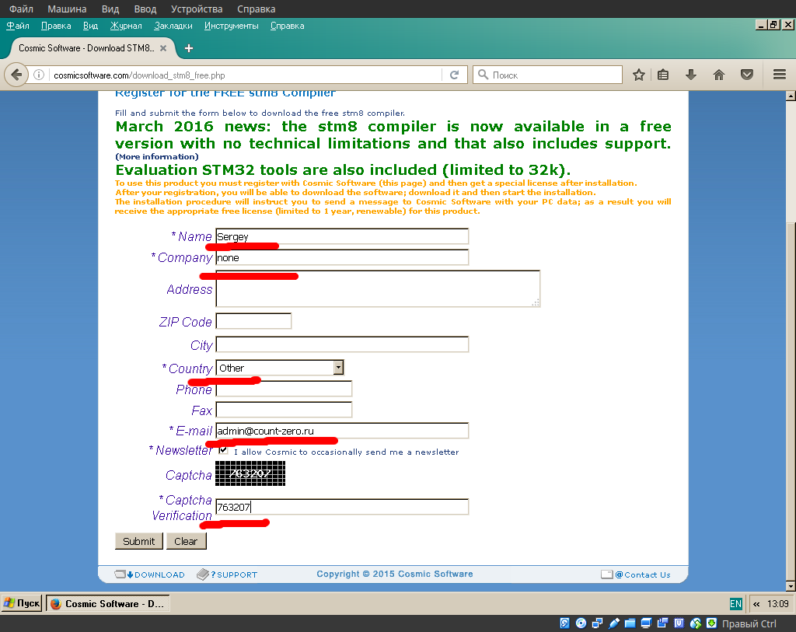
Task: Bookmark this page with the star icon
Action: [639, 75]
